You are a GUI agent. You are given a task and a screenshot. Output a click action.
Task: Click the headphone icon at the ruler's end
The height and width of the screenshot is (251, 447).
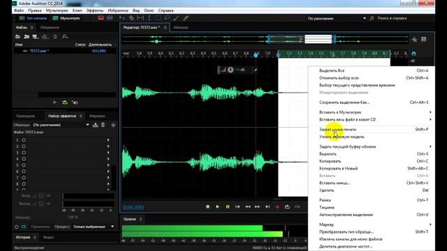(413, 54)
